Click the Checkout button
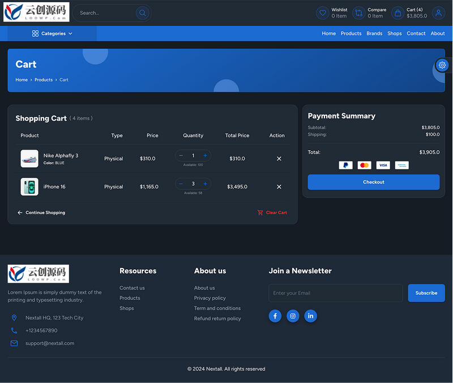The height and width of the screenshot is (383, 453). (374, 182)
